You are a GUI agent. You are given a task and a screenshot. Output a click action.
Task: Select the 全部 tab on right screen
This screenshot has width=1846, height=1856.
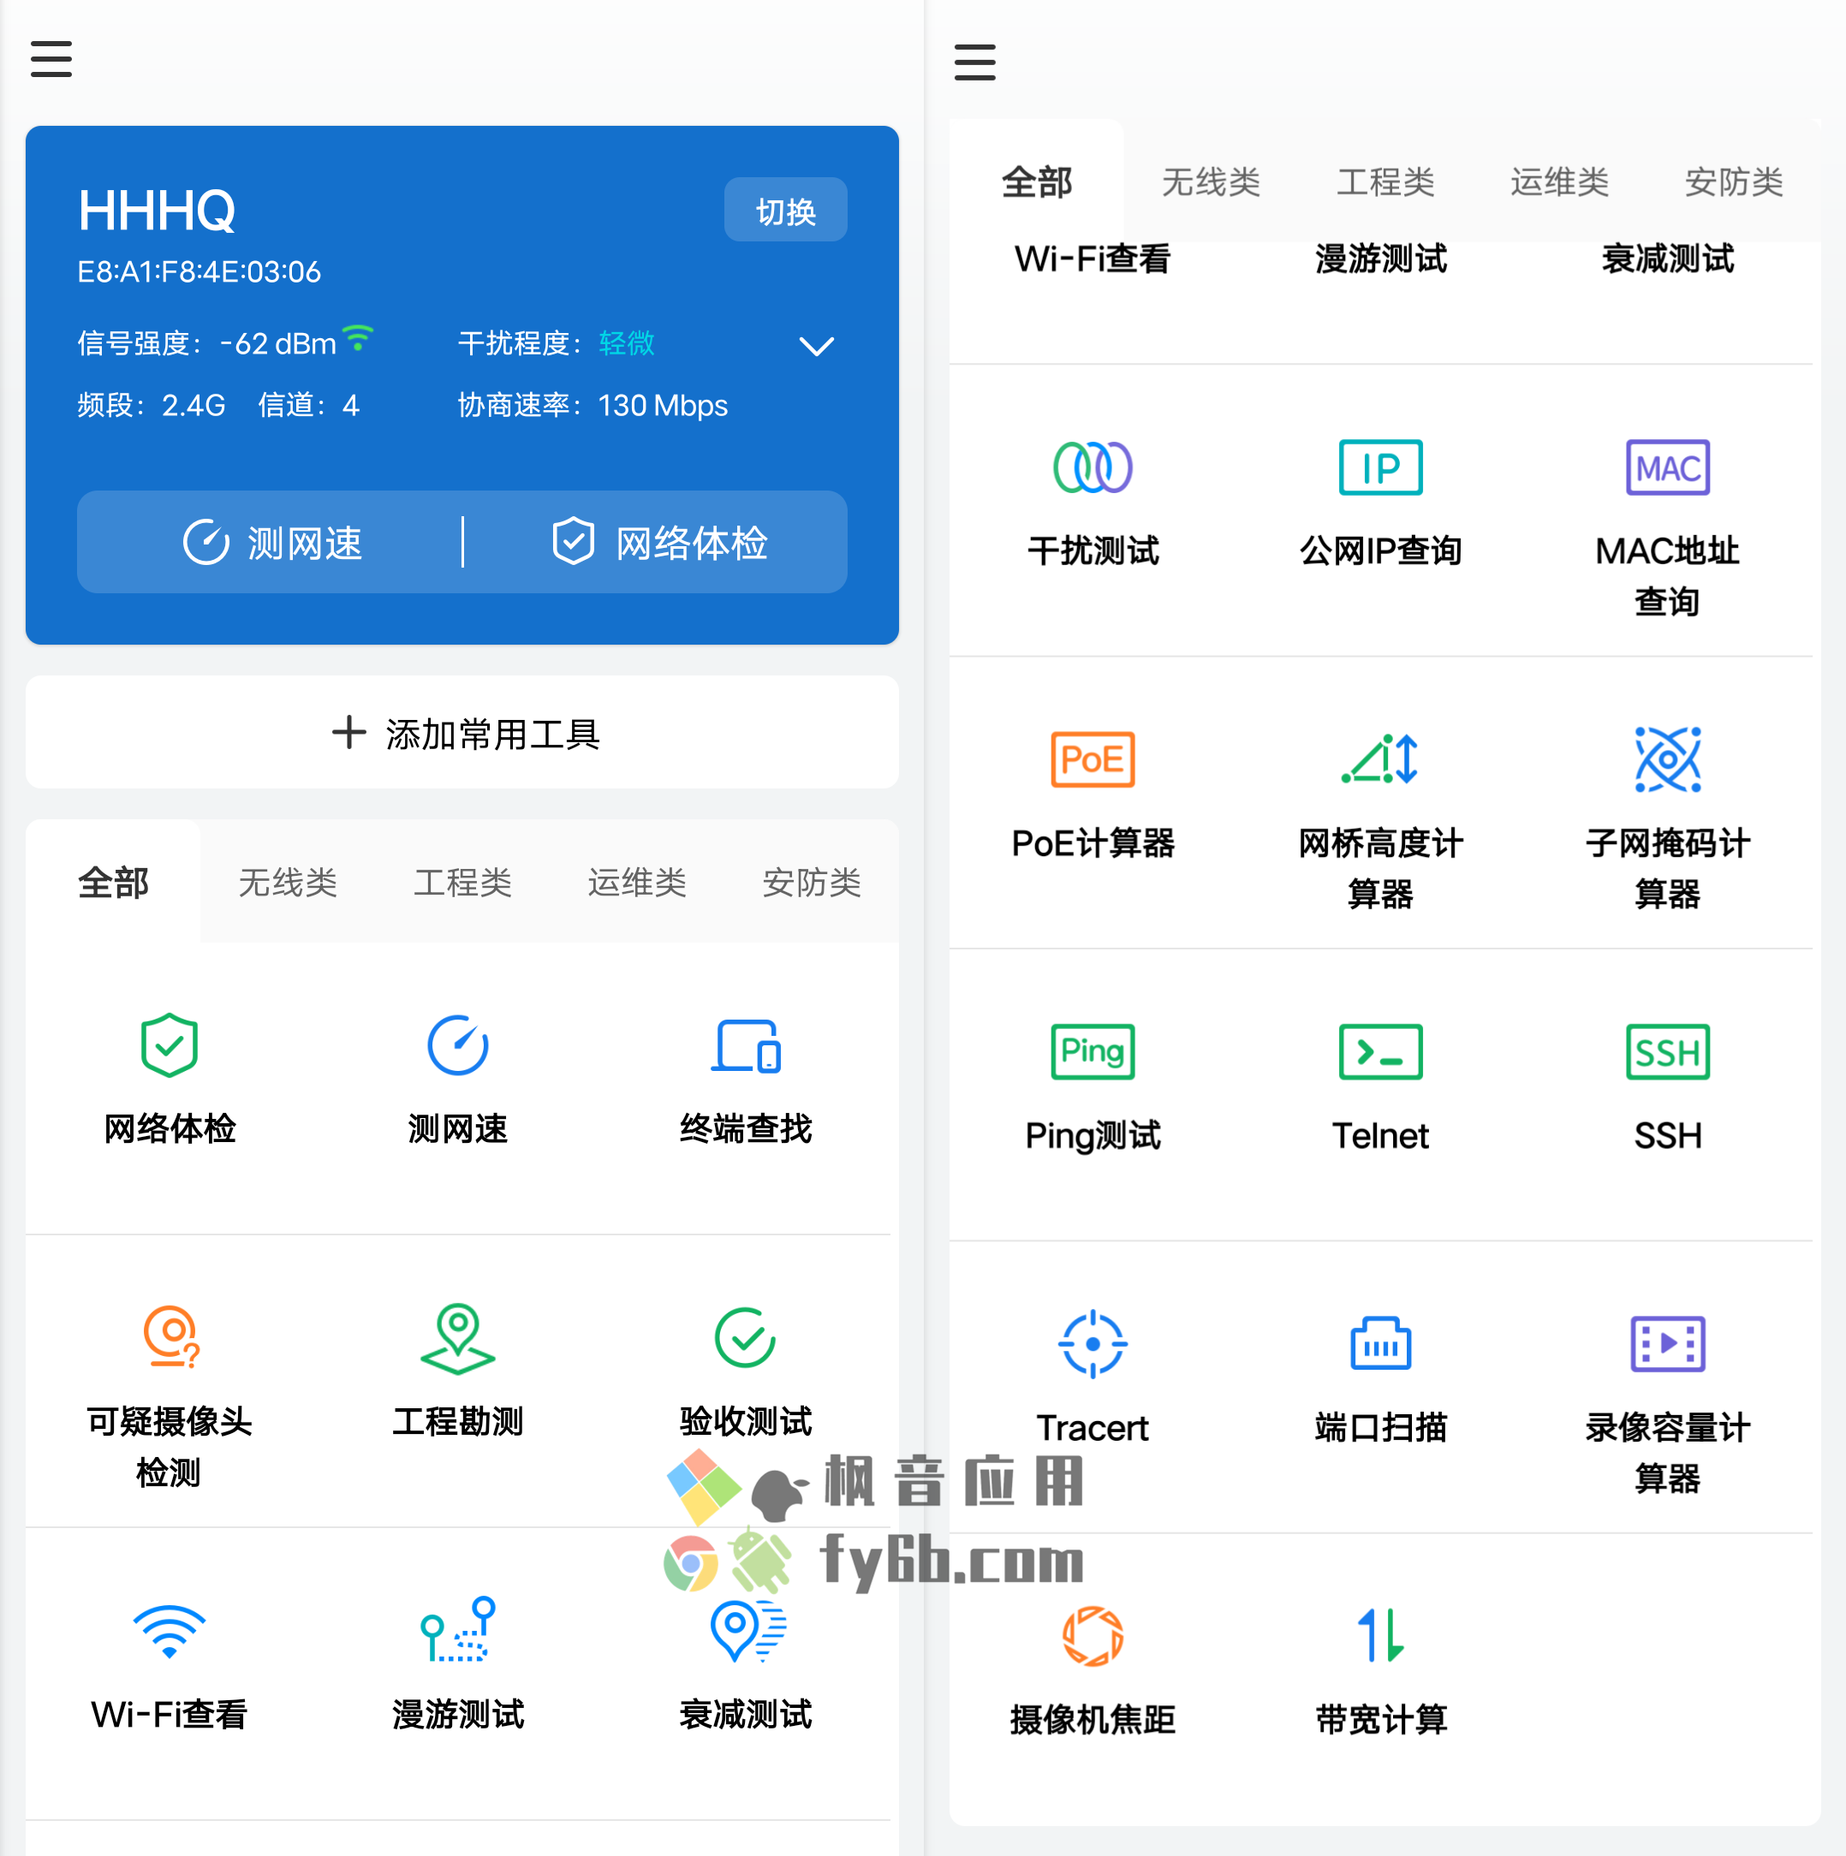(x=1037, y=181)
